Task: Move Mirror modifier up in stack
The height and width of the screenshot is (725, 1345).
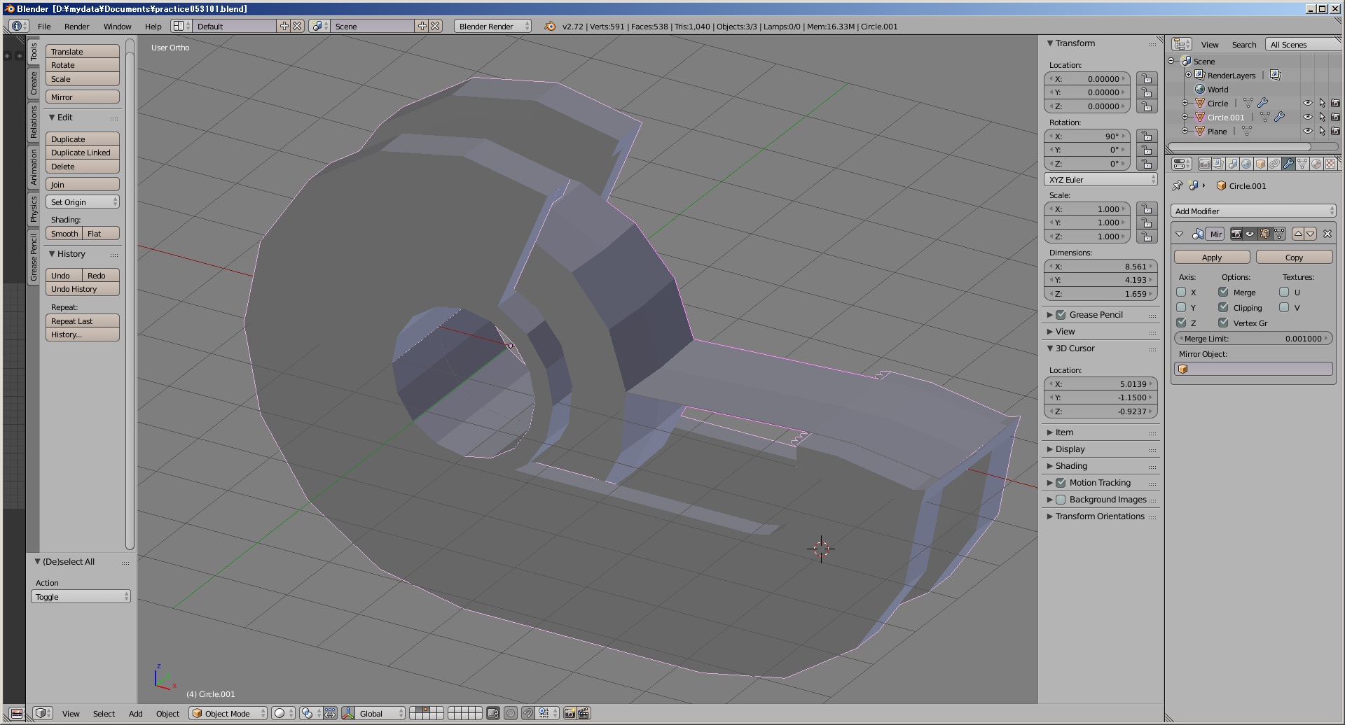Action: (1298, 234)
